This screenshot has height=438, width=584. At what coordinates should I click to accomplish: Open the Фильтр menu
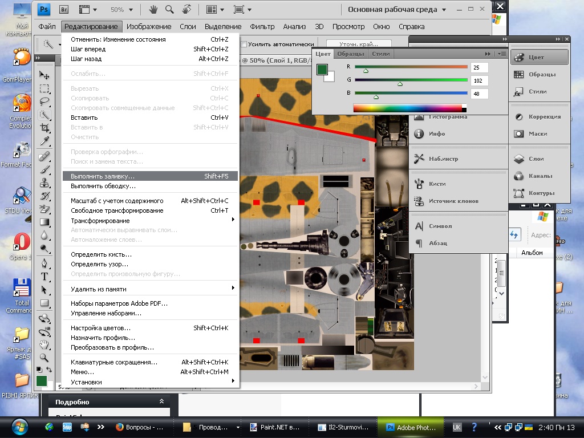(x=262, y=27)
